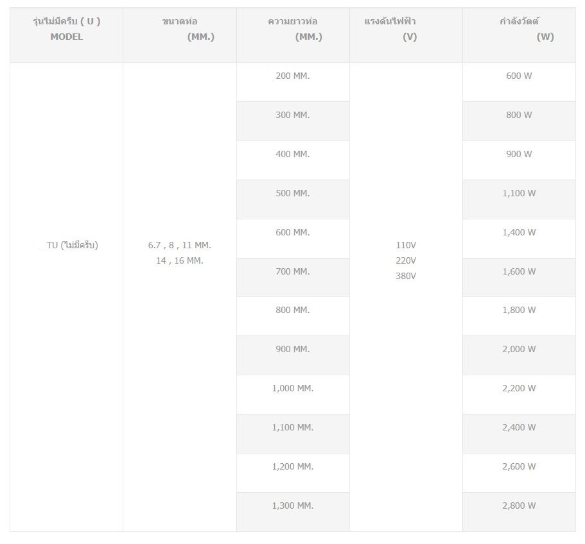Click the 2,800 W wattage cell
This screenshot has width=585, height=544.
(519, 512)
